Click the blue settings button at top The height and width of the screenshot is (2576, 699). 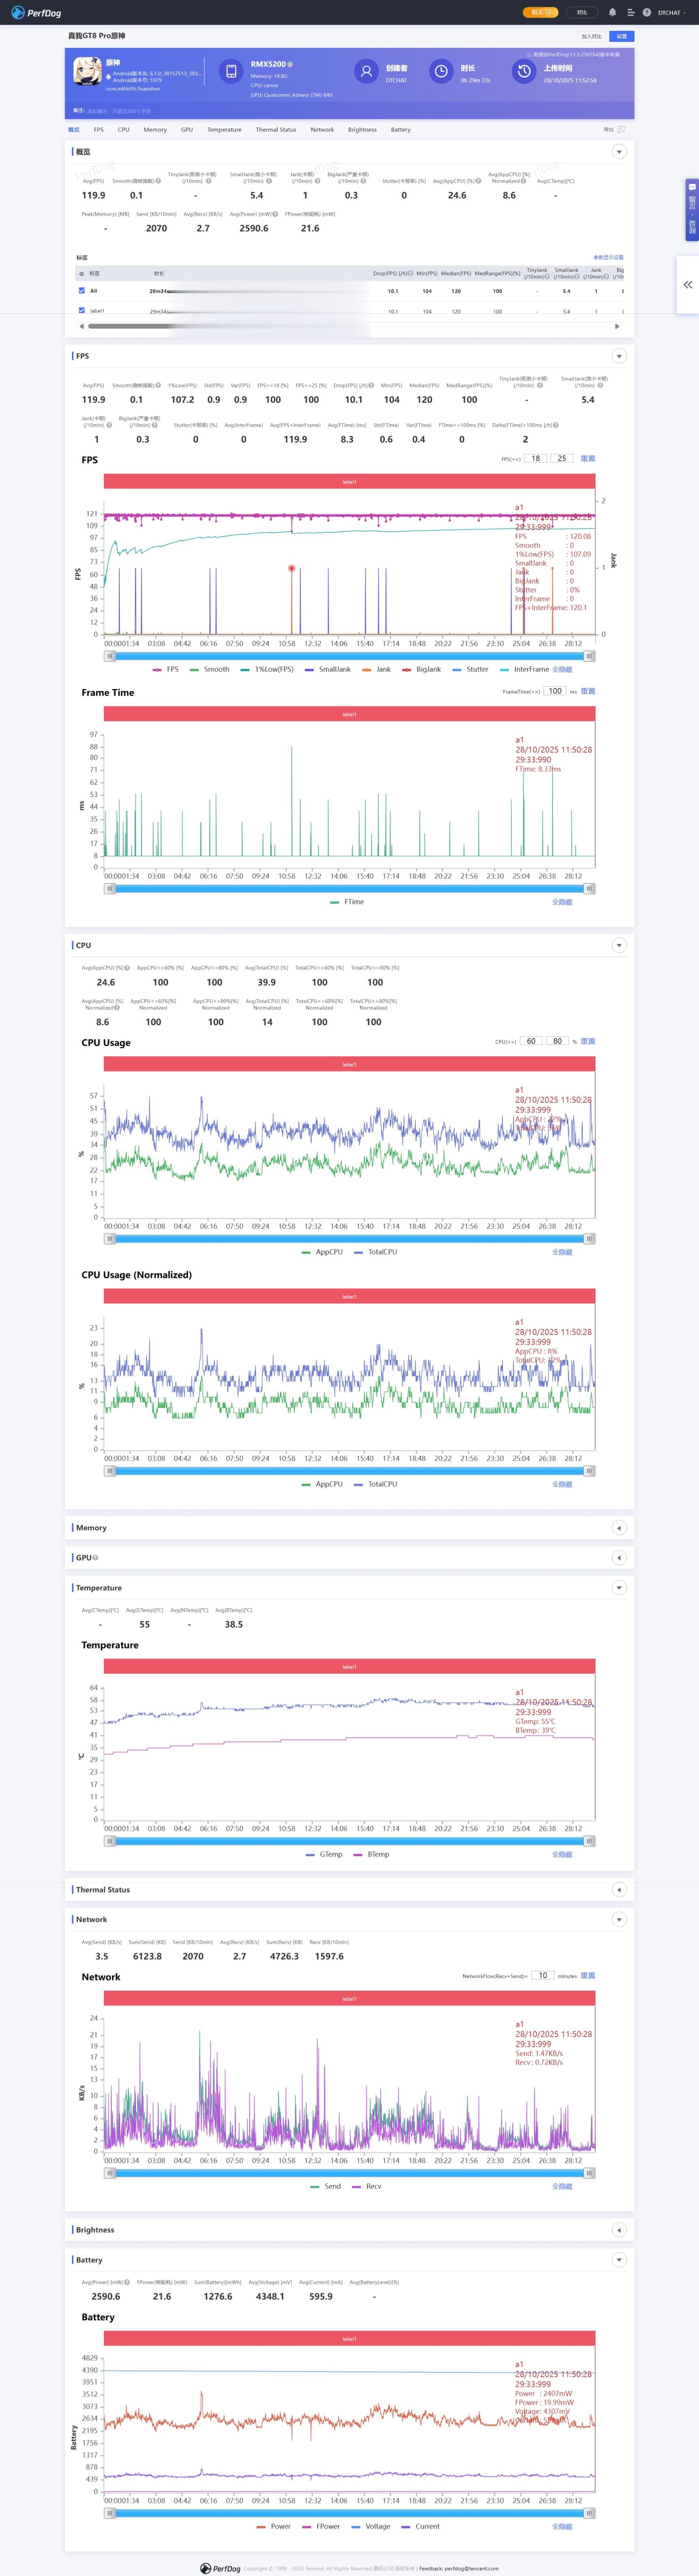(x=622, y=36)
